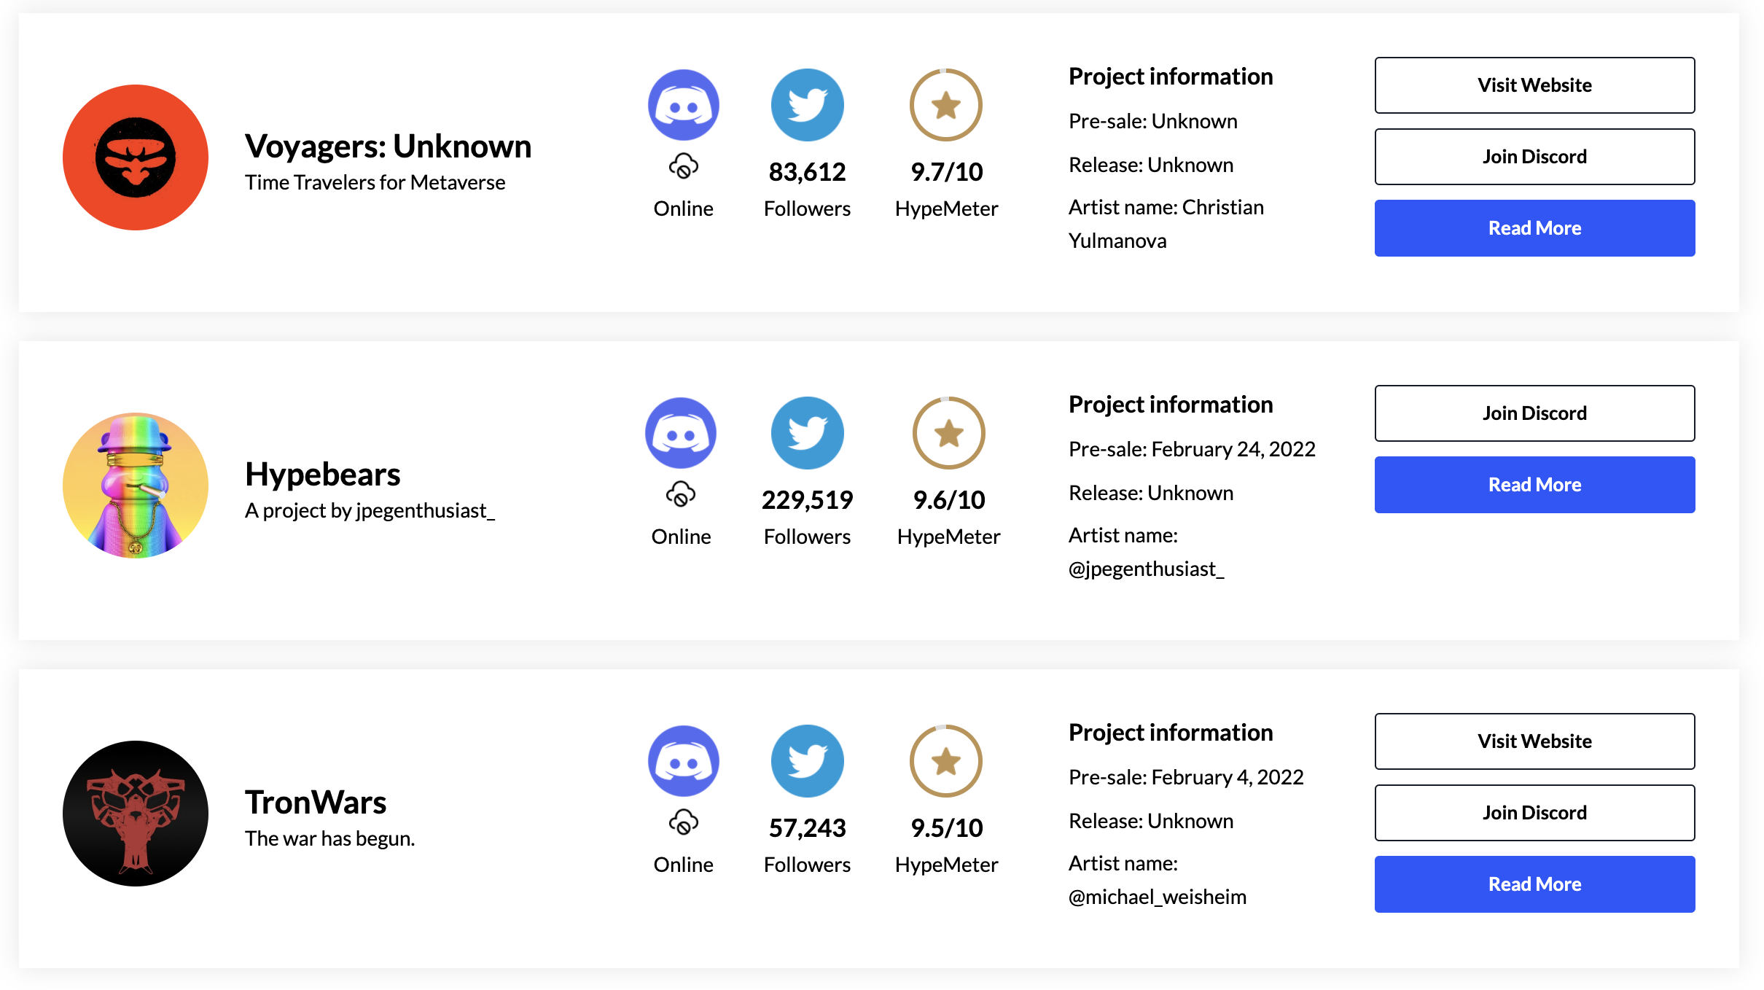Join Discord for Hypebears

tap(1534, 413)
